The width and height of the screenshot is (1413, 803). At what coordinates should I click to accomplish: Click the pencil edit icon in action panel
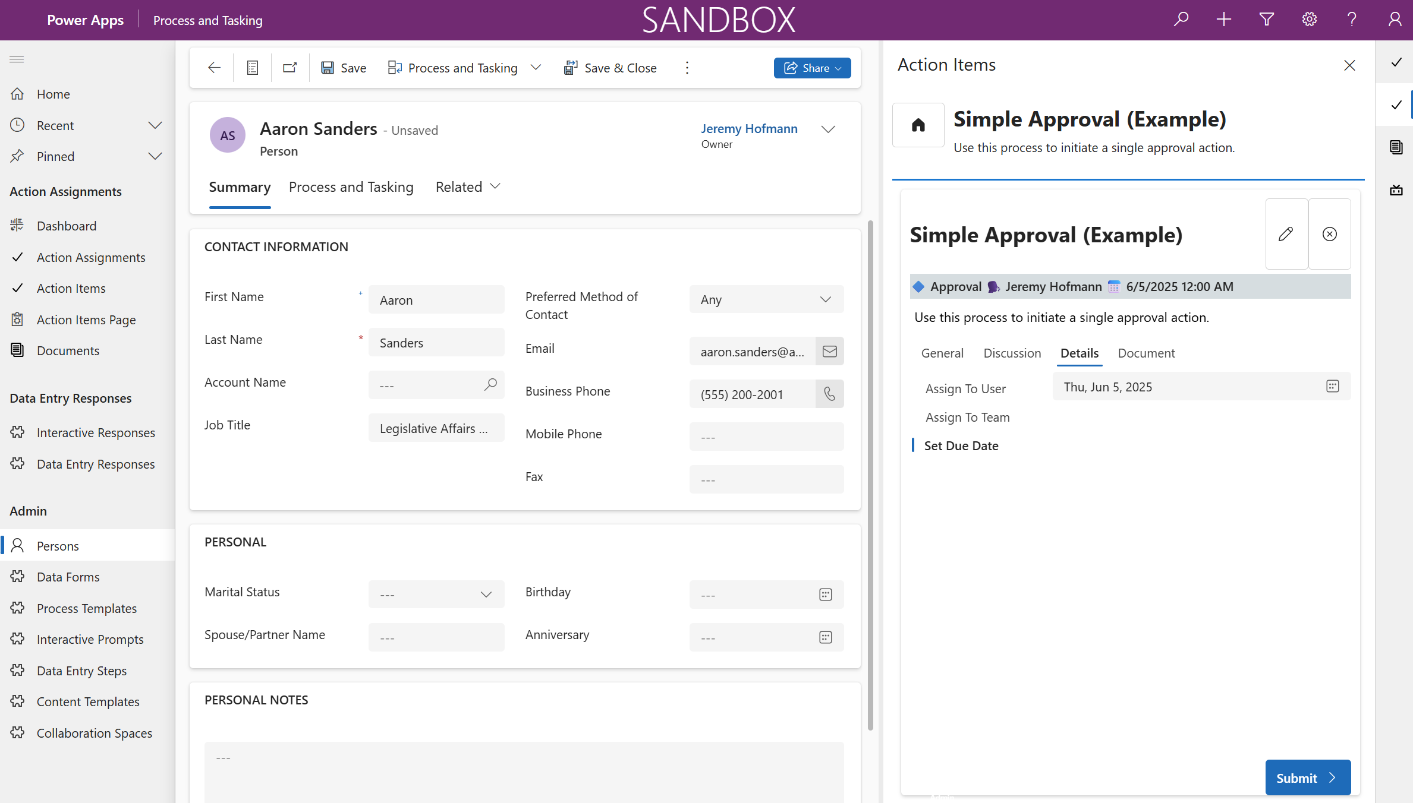pyautogui.click(x=1286, y=234)
